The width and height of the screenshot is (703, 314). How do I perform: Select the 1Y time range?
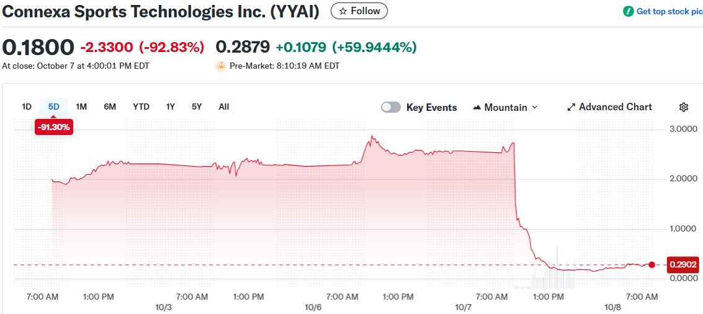pyautogui.click(x=171, y=107)
